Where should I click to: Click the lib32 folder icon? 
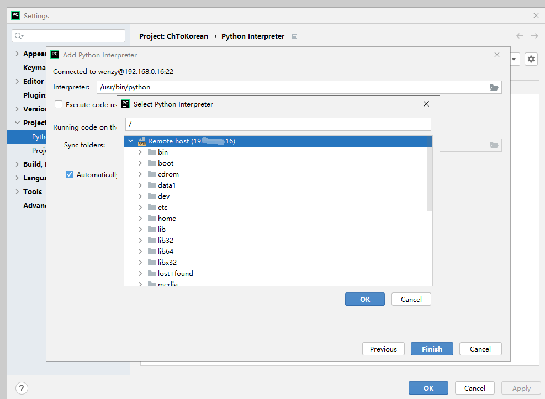(x=151, y=240)
